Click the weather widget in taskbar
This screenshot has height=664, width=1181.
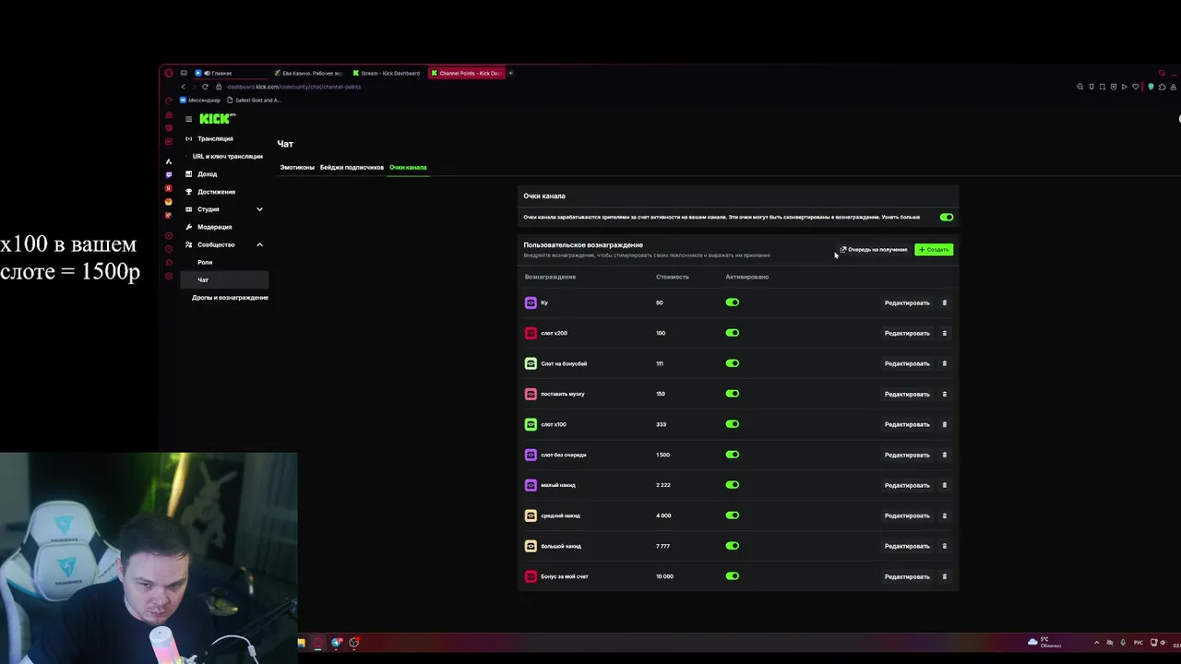click(x=1044, y=642)
